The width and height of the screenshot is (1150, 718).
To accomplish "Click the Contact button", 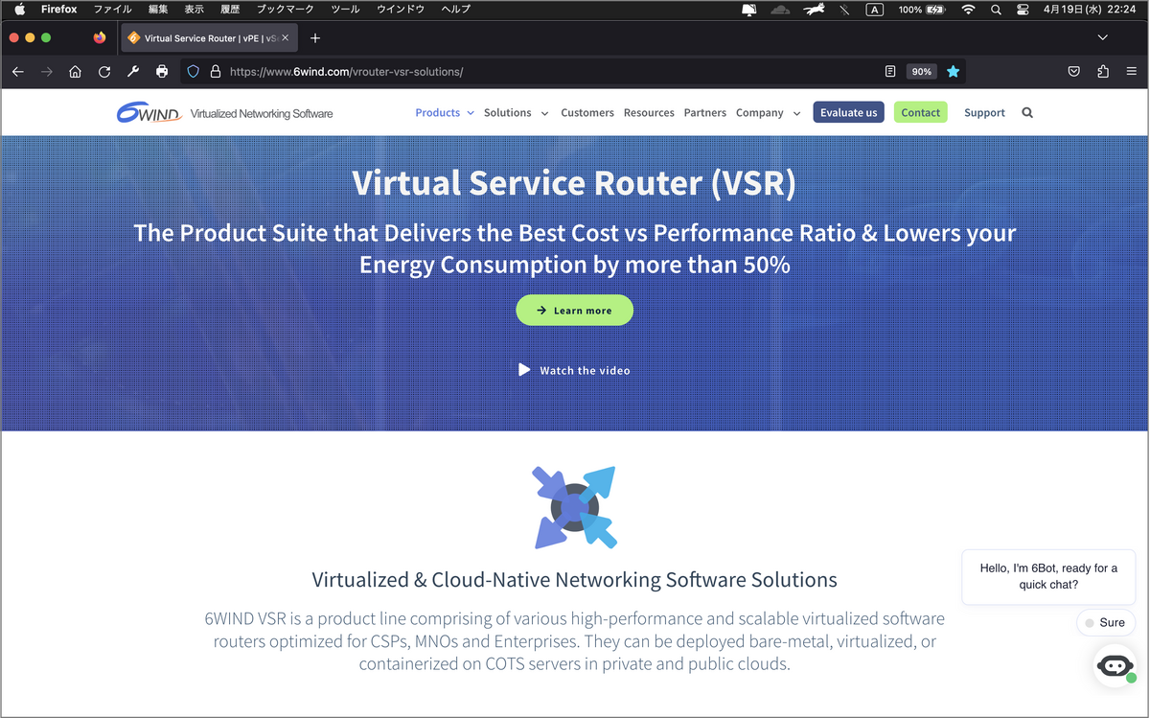I will (x=920, y=112).
